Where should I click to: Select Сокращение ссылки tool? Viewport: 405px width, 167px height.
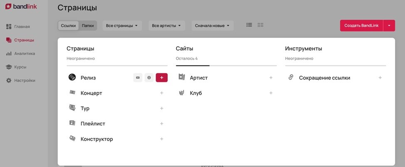click(x=324, y=78)
